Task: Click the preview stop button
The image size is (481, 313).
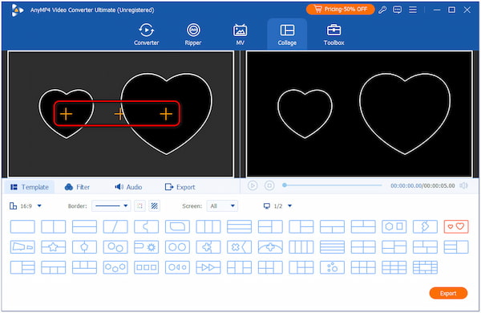Action: pyautogui.click(x=269, y=185)
